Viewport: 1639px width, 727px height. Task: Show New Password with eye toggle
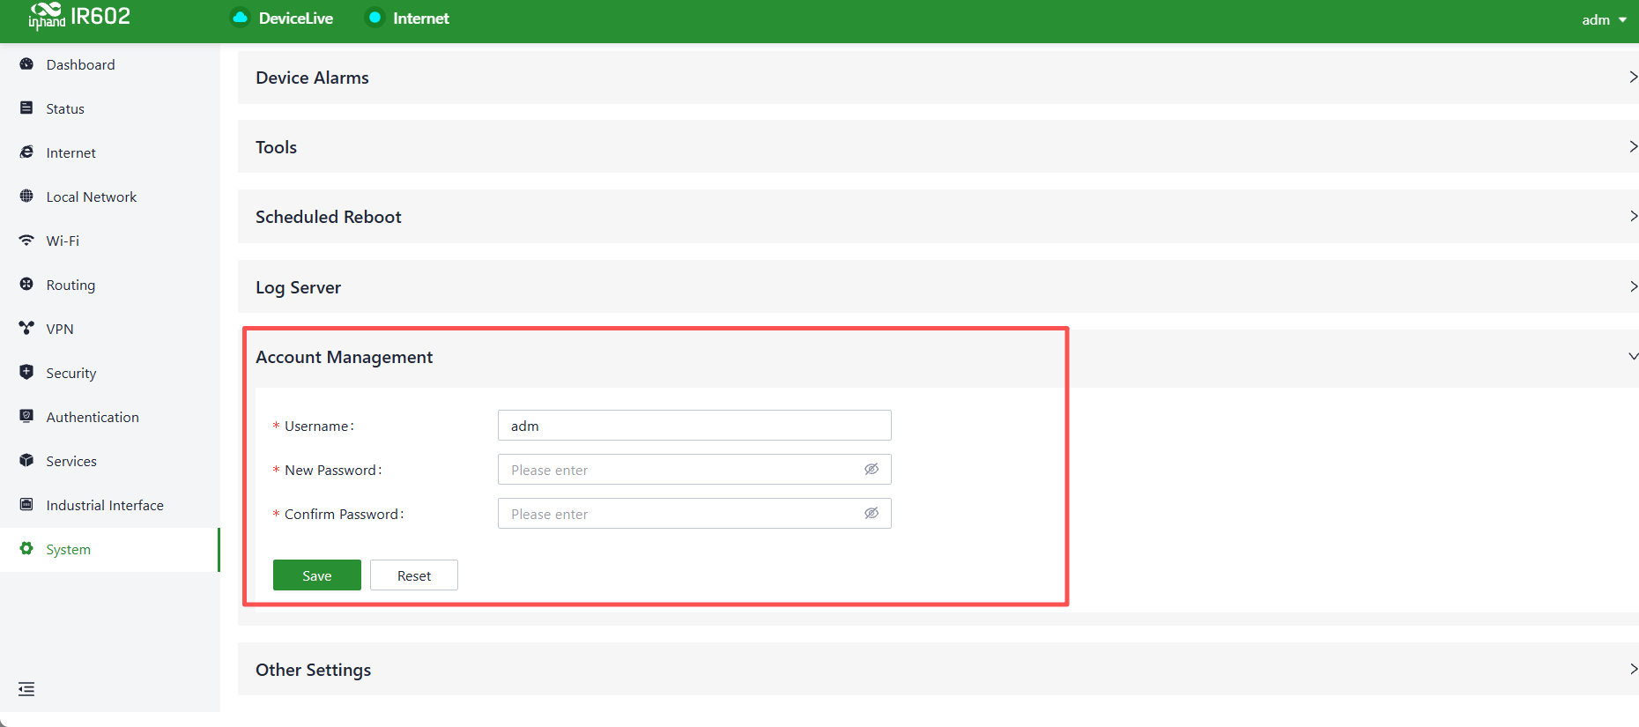871,470
